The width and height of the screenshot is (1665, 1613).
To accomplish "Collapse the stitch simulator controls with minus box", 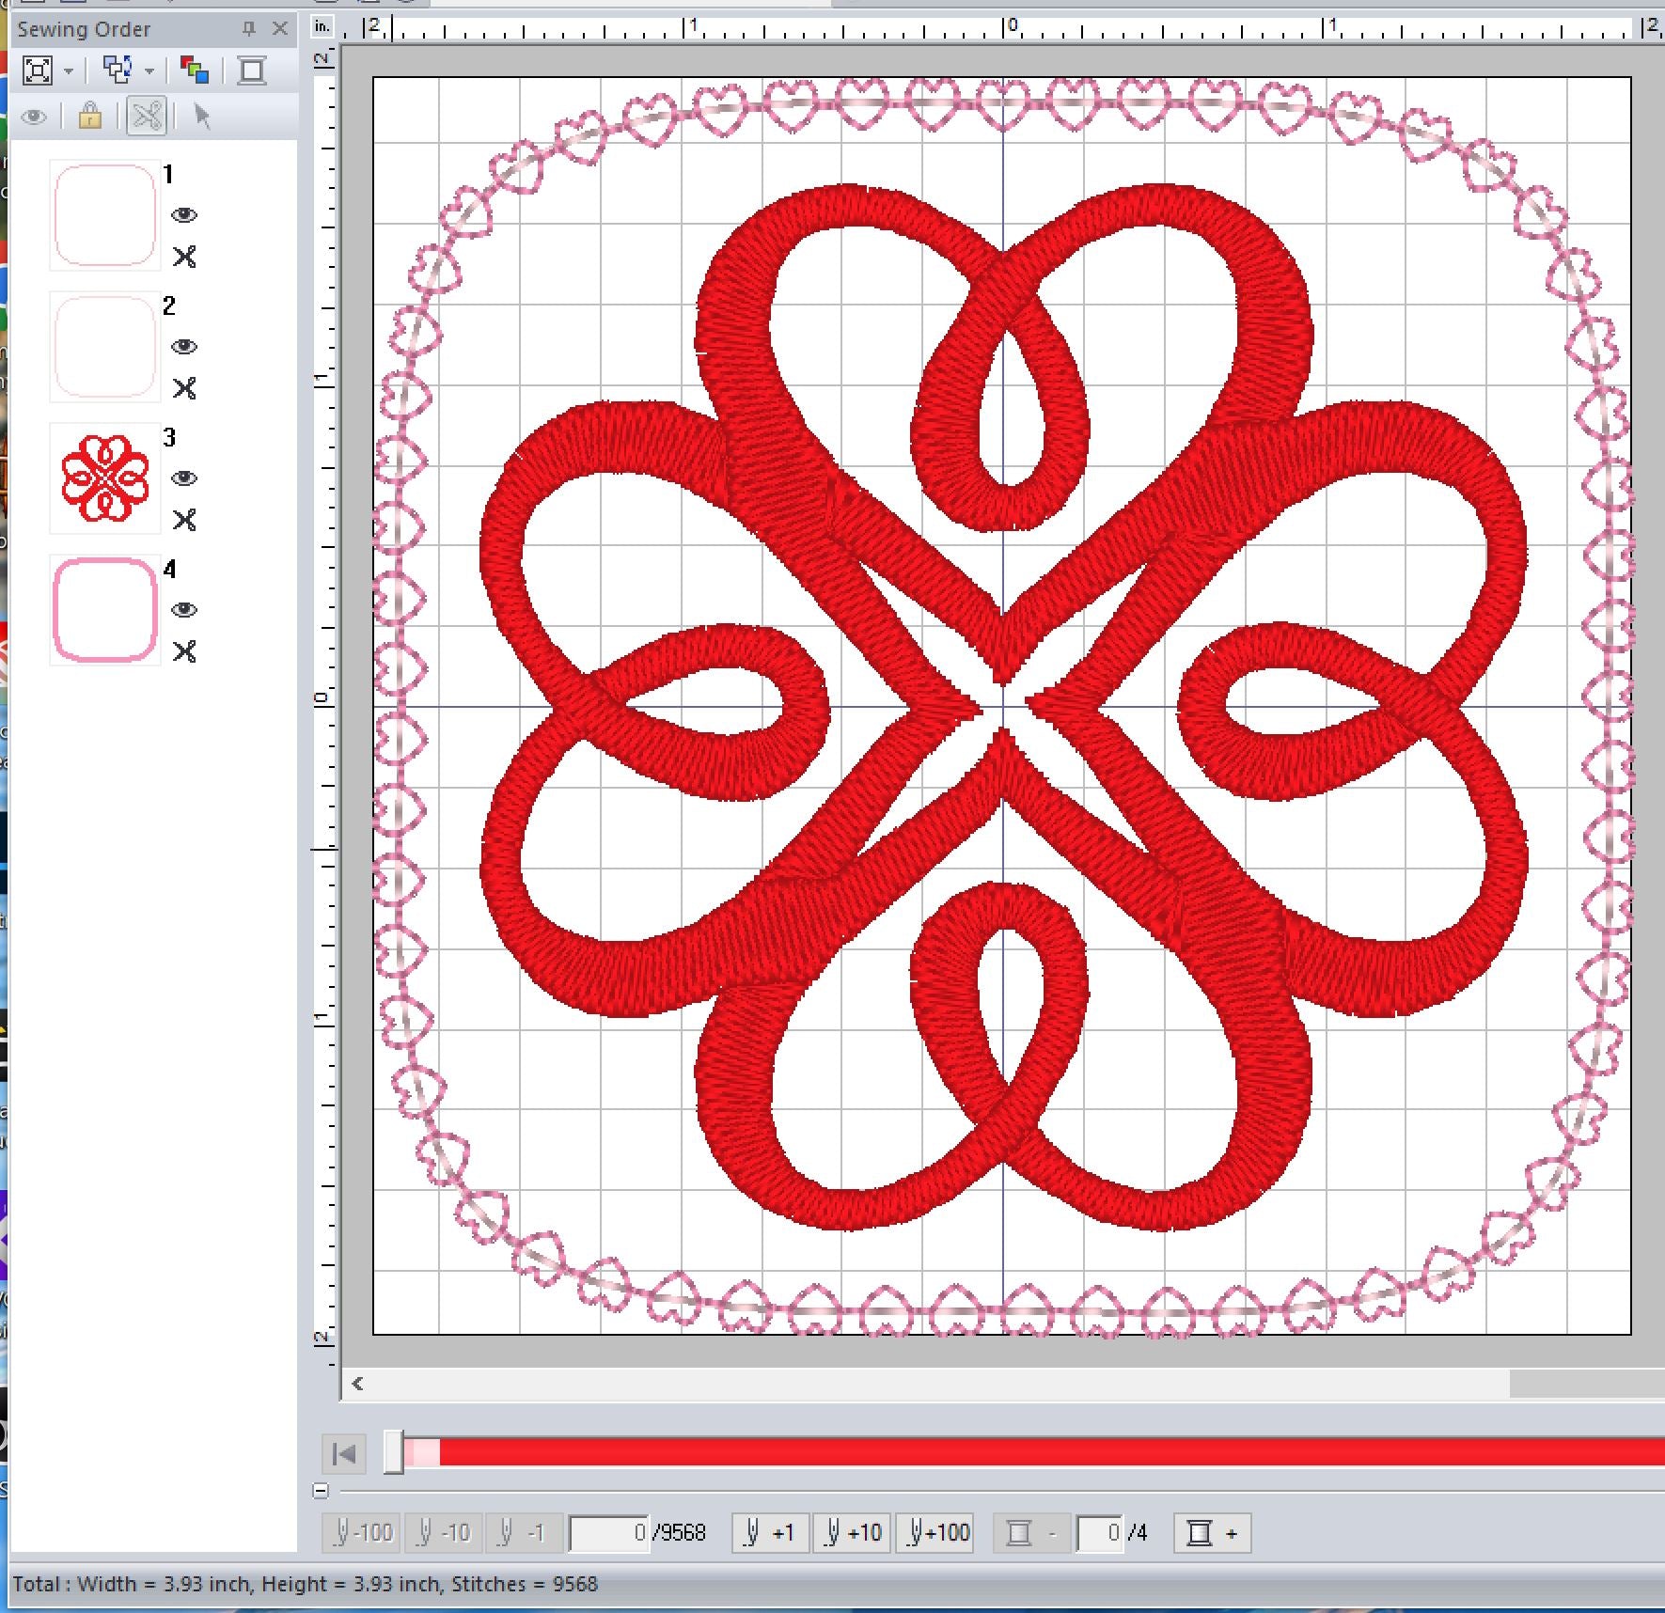I will click(321, 1491).
